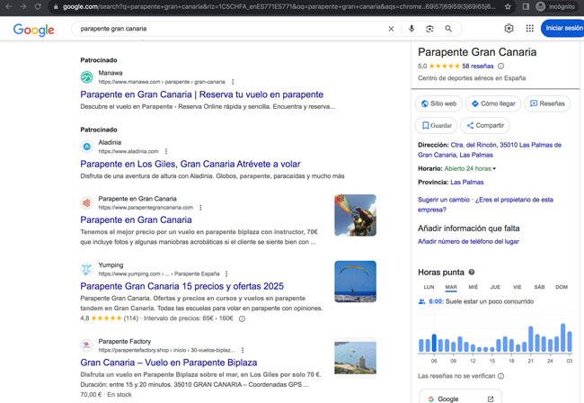The width and height of the screenshot is (584, 403).
Task: Click the address bar URL
Action: tap(279, 6)
